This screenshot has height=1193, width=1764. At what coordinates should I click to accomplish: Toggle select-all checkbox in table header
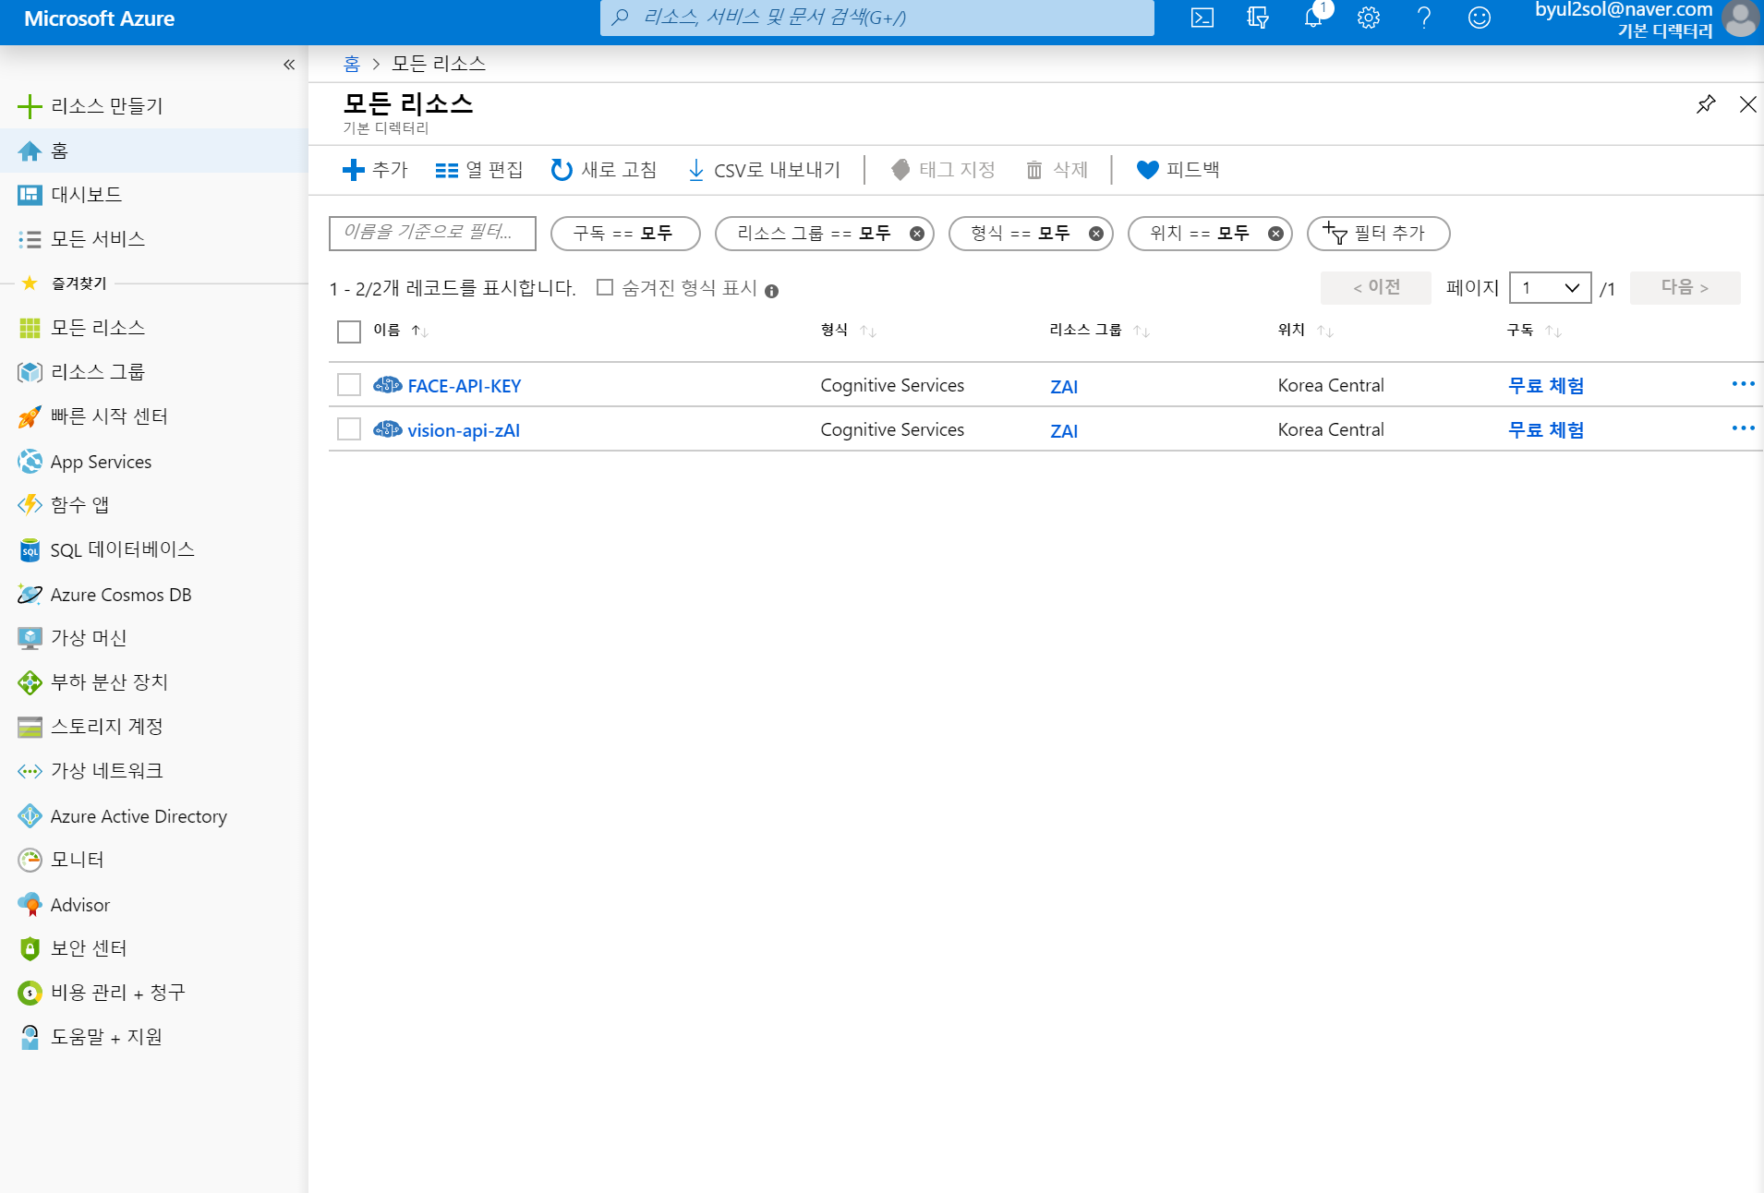[x=349, y=331]
